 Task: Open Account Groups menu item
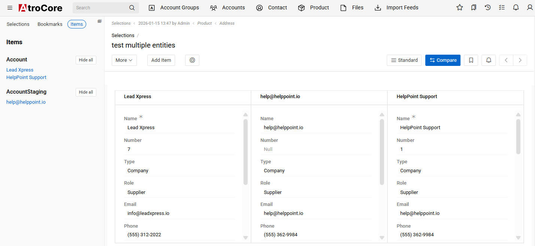click(174, 8)
